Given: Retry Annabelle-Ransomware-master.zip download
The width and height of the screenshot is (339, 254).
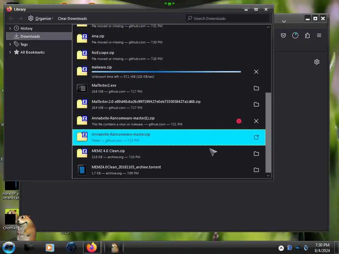Looking at the screenshot, I should tap(256, 137).
